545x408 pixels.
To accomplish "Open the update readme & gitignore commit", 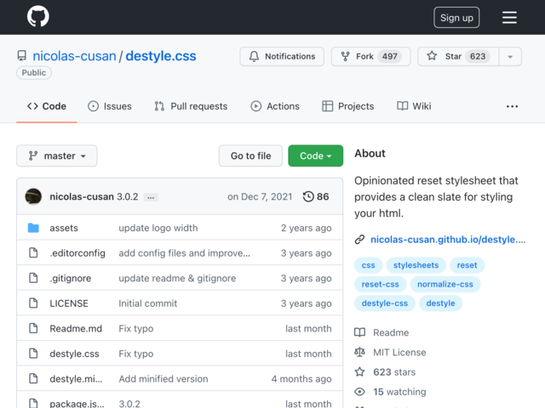I will coord(177,278).
